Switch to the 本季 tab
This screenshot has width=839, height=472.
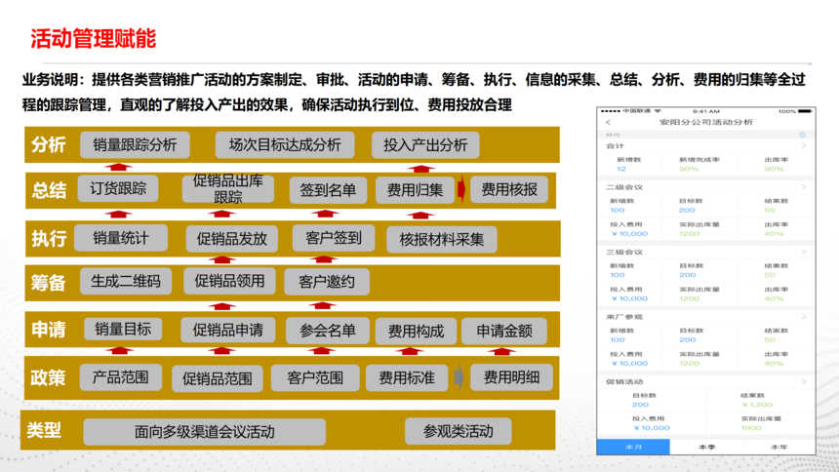click(706, 446)
